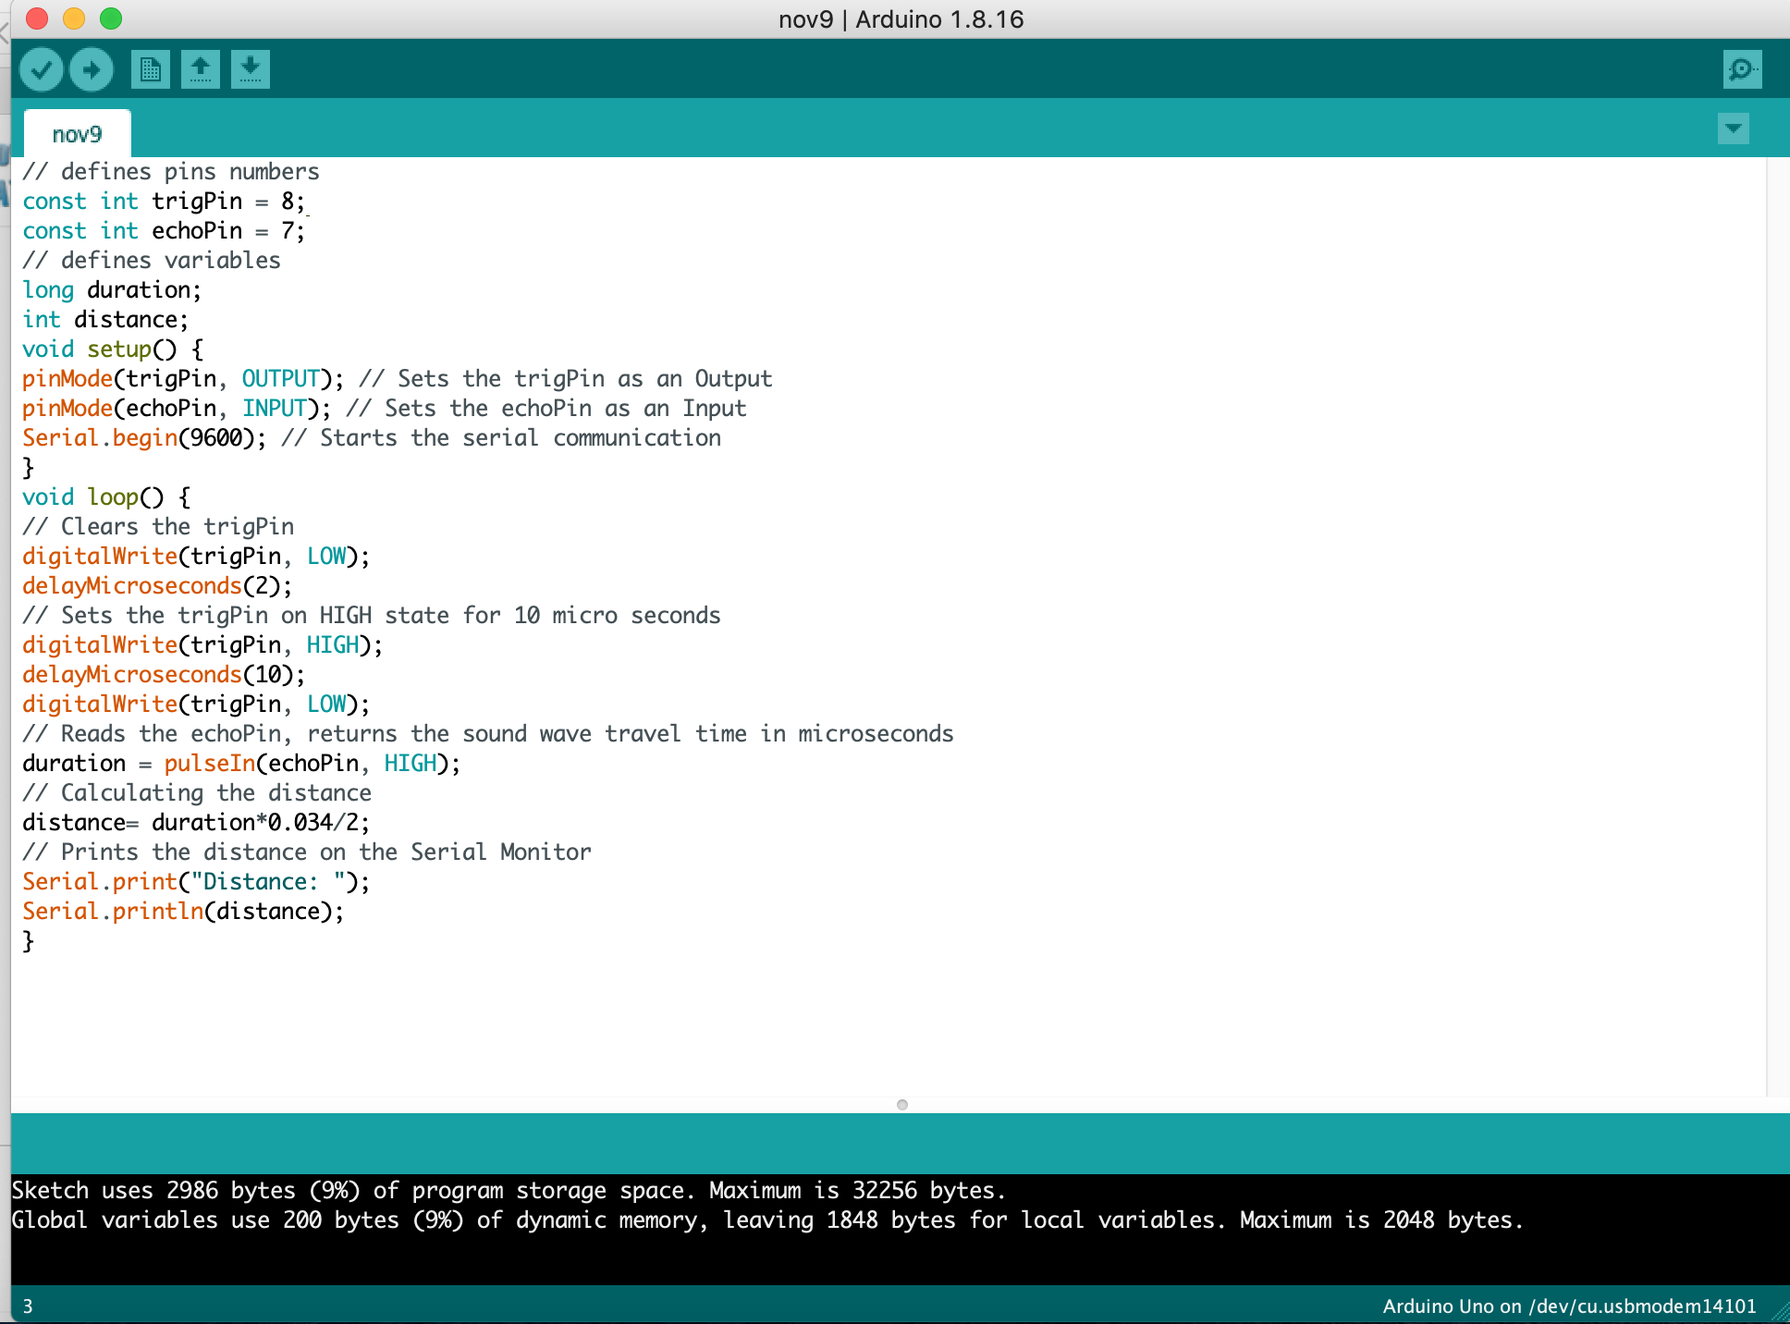Click on Serial.println(distance) line
The image size is (1790, 1324).
click(183, 912)
